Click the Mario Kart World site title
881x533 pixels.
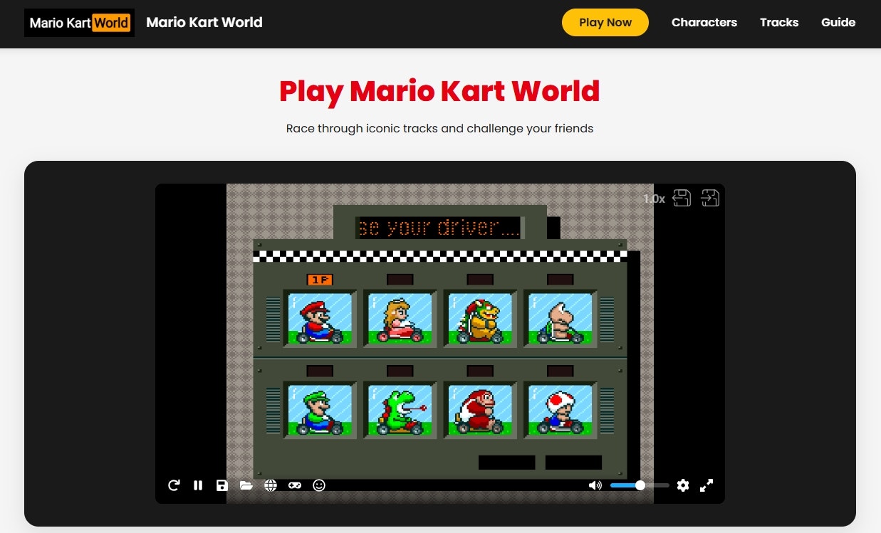point(204,22)
